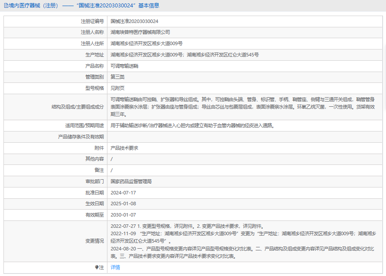Click the 审批部门 label
This screenshot has width=386, height=276.
coord(94,181)
